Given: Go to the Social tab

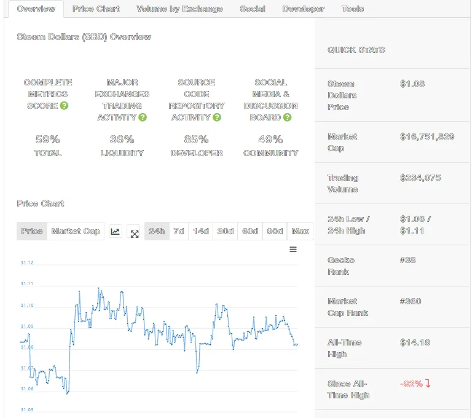Looking at the screenshot, I should pyautogui.click(x=253, y=9).
